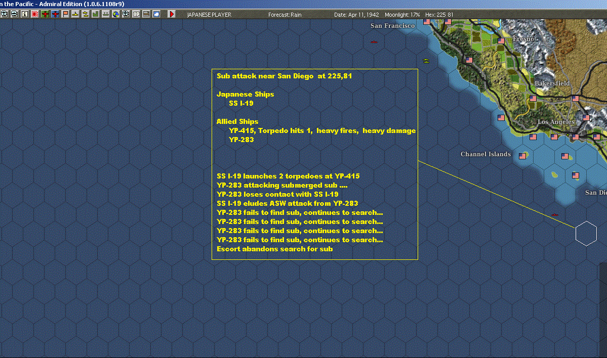Click the white-outlined highlighted hex
The height and width of the screenshot is (358, 607).
586,234
